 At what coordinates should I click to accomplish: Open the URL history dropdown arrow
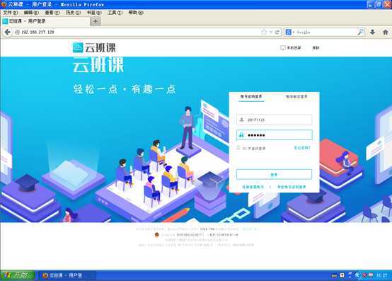pyautogui.click(x=271, y=33)
